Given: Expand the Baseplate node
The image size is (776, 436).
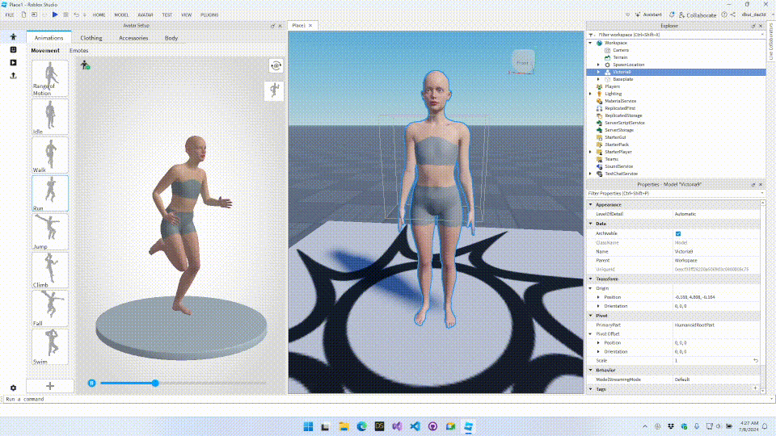Looking at the screenshot, I should point(598,79).
